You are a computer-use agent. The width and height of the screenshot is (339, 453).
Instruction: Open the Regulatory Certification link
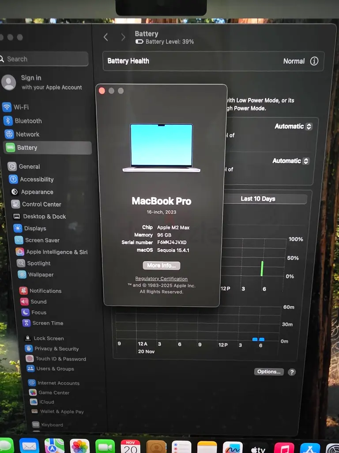pos(161,279)
